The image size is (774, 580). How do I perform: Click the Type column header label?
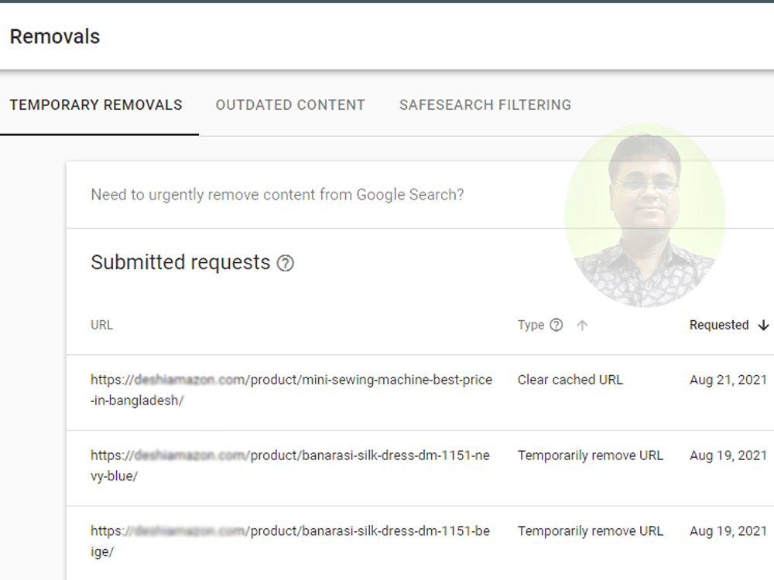(531, 325)
